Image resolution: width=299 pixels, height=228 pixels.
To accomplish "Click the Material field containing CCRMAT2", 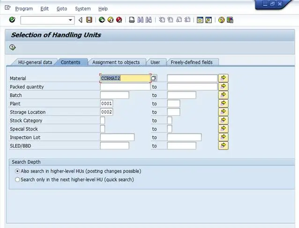I will [125, 78].
